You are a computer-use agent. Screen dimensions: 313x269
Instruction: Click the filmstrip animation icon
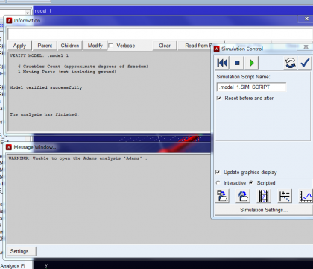pos(264,196)
